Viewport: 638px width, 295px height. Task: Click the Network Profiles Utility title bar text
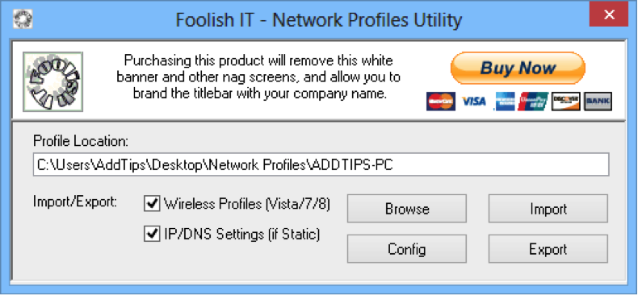(319, 20)
